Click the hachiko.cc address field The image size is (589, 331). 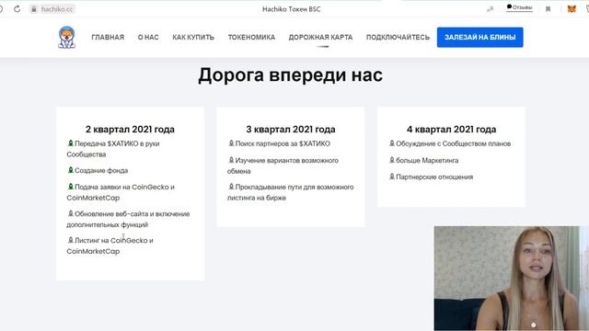pyautogui.click(x=52, y=9)
